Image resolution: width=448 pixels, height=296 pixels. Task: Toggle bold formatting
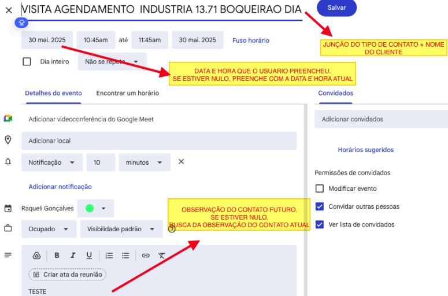click(x=57, y=256)
